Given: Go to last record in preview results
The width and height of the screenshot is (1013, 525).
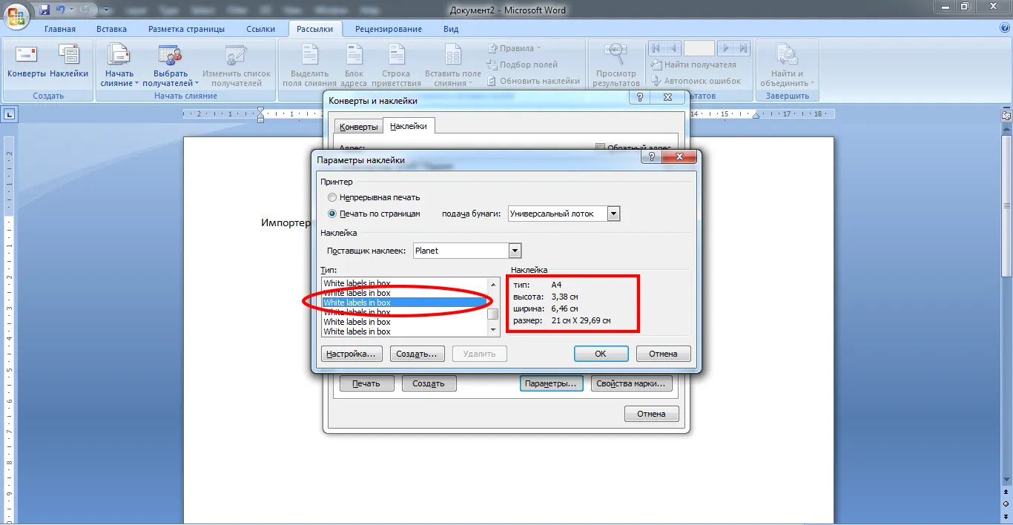Looking at the screenshot, I should point(742,48).
